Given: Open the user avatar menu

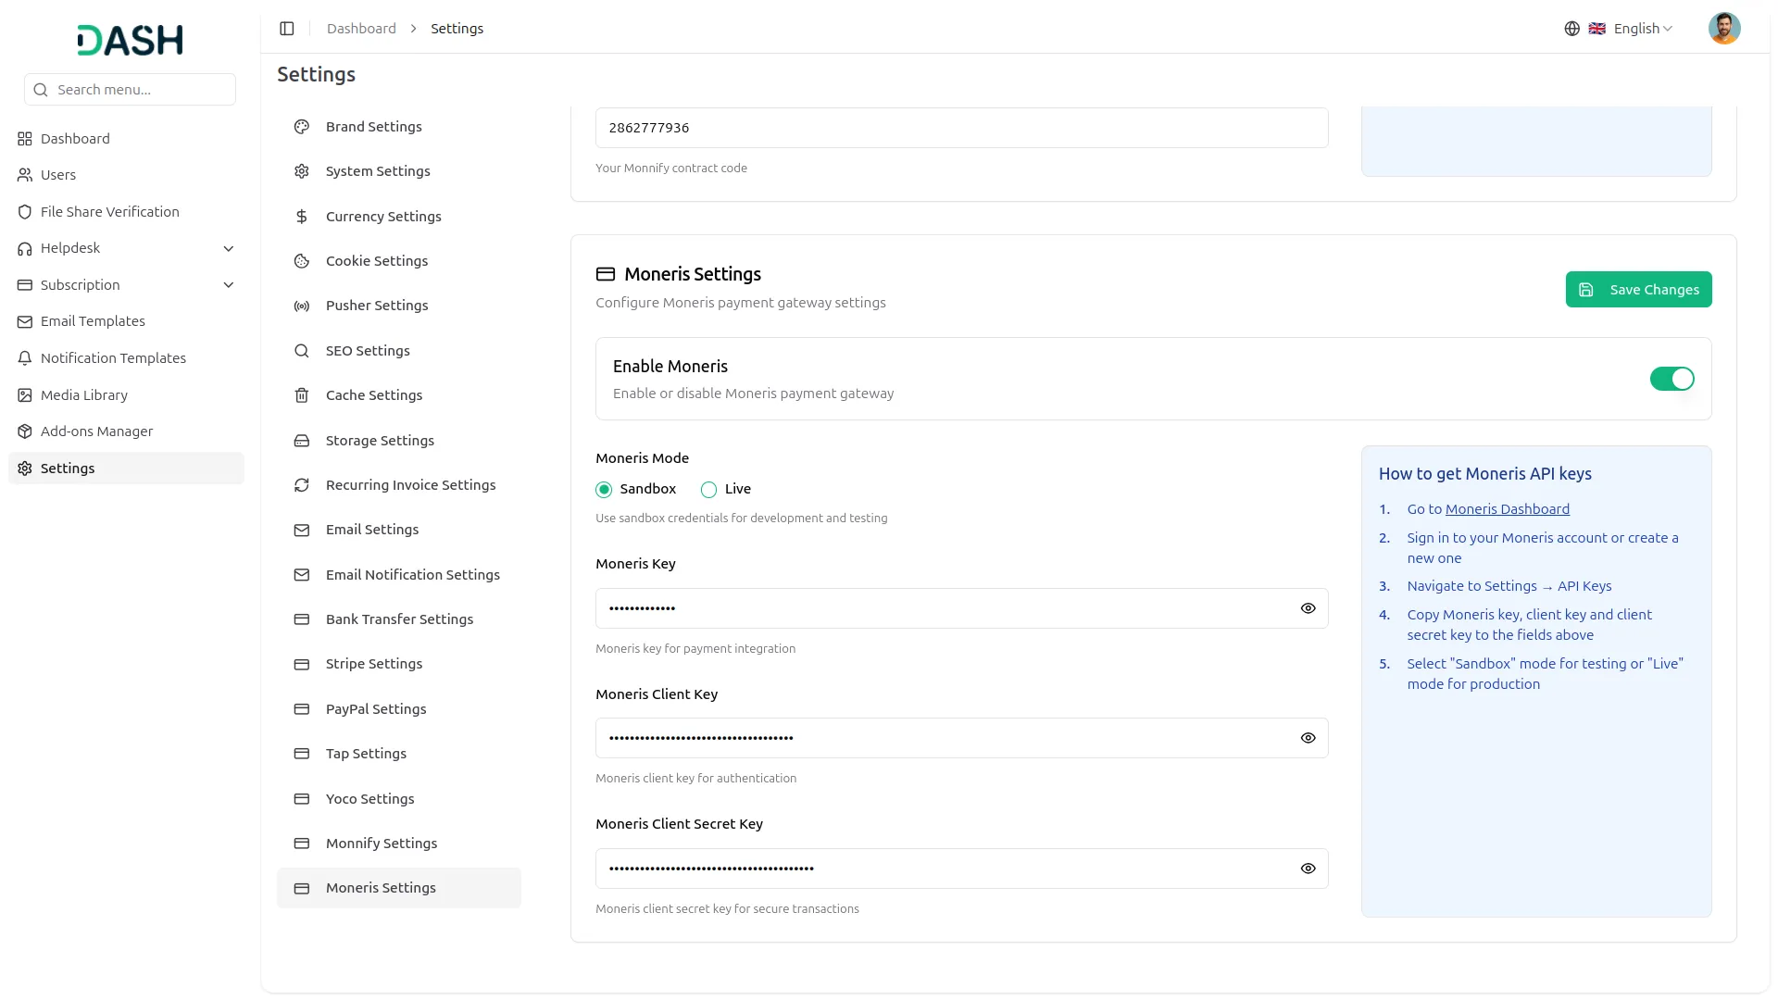Looking at the screenshot, I should [x=1723, y=29].
